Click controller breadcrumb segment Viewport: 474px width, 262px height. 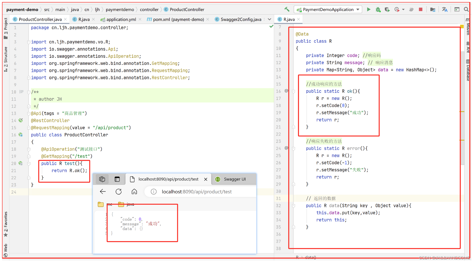tap(149, 10)
